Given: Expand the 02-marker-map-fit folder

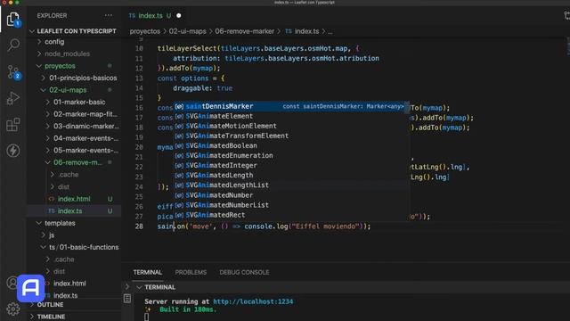Looking at the screenshot, I should [74, 114].
